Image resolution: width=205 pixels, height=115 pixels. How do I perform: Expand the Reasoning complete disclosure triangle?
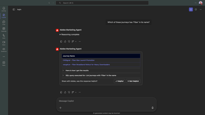(60, 34)
